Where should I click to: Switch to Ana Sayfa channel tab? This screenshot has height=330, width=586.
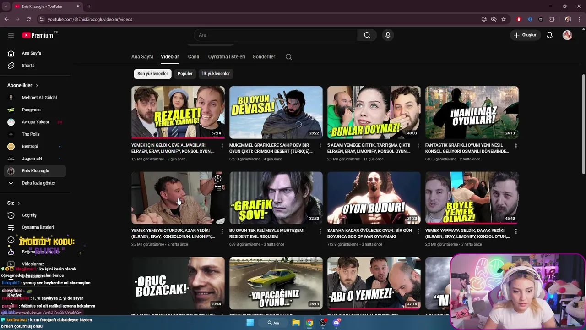(142, 57)
